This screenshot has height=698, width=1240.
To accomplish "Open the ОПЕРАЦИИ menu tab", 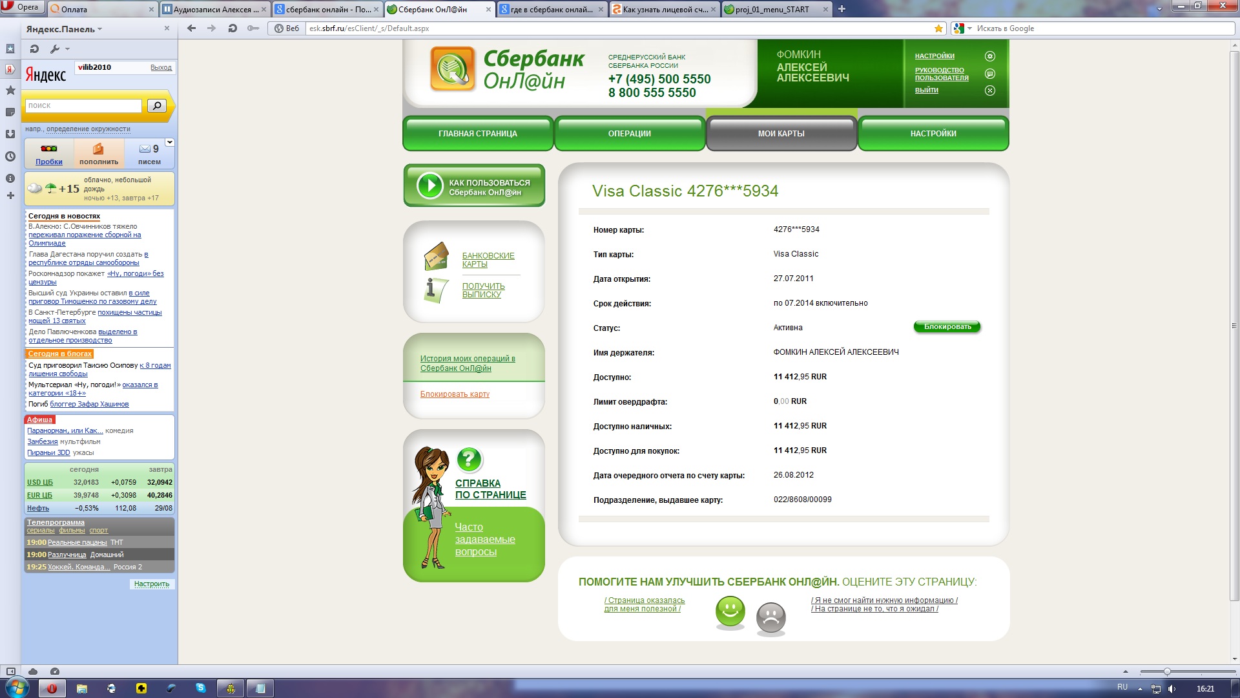I will (630, 133).
